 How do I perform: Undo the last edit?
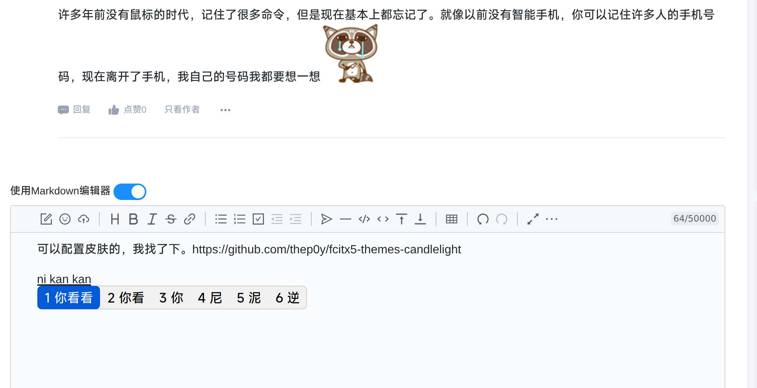point(483,219)
